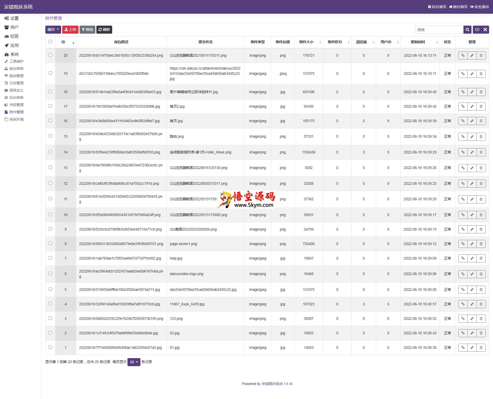Viewport: 493px width, 399px height.
Task: Edit the help.jpg attachment
Action: 472,258
